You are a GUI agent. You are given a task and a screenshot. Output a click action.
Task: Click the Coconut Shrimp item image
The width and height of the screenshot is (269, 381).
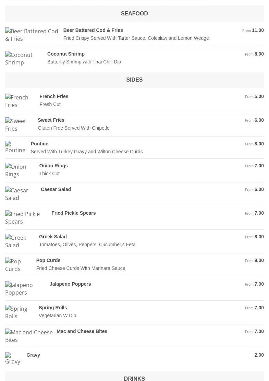tap(23, 59)
